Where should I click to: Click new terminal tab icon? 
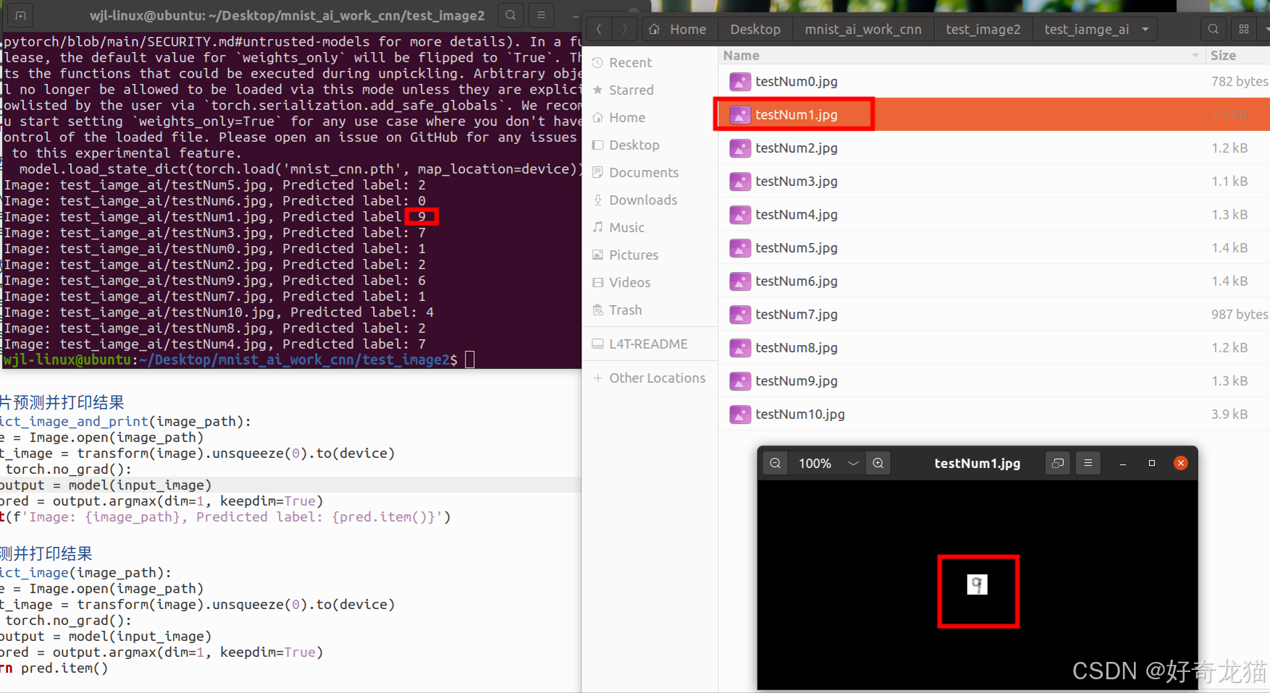pyautogui.click(x=20, y=15)
